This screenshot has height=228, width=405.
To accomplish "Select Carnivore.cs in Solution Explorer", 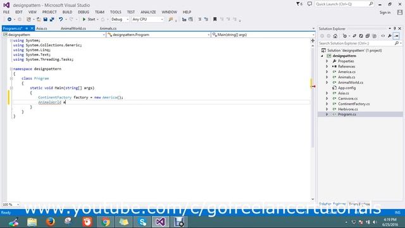I will point(347,99).
